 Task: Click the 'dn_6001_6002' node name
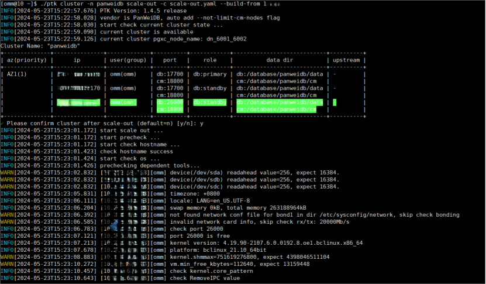point(226,39)
